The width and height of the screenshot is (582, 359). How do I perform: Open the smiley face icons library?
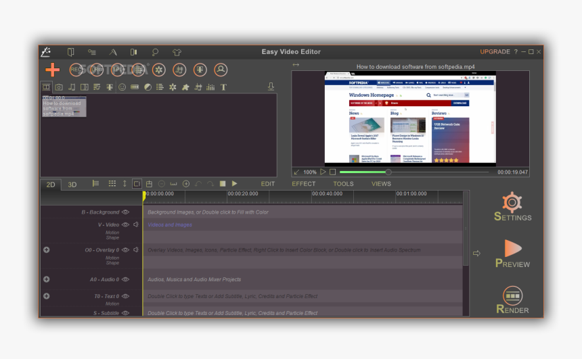122,87
